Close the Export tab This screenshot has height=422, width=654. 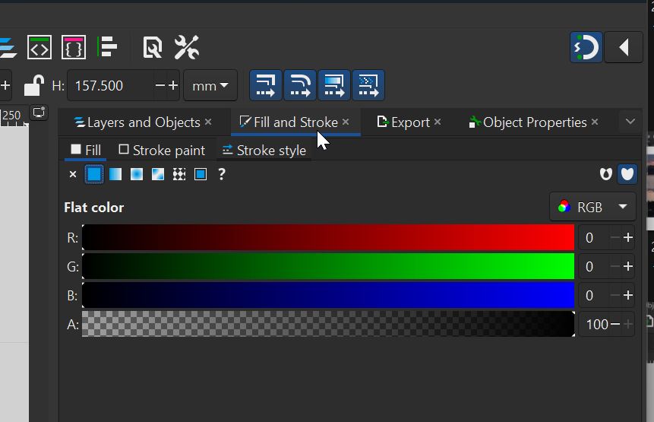coord(437,122)
